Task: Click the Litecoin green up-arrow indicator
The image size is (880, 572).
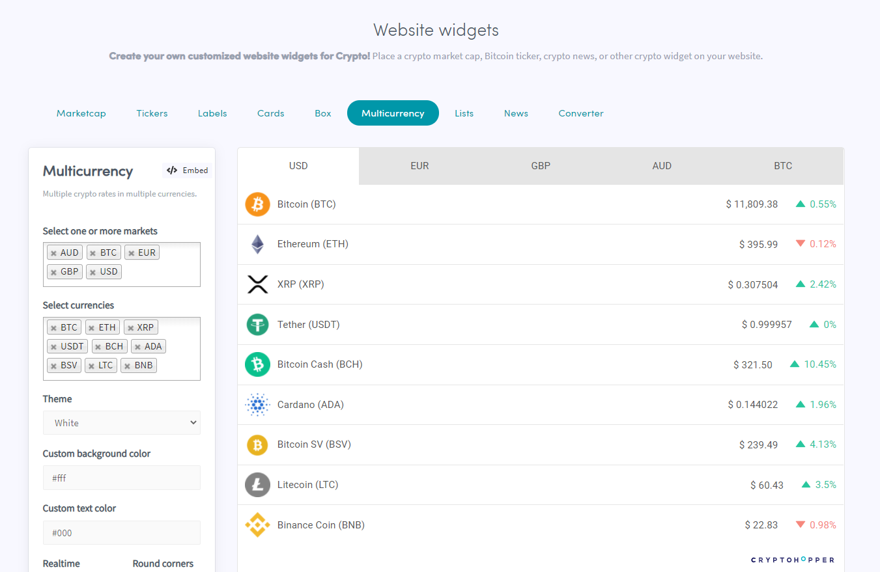Action: coord(806,484)
